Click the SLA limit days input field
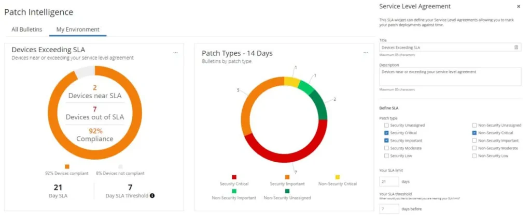Screen dimensions: 531x216 (389, 181)
